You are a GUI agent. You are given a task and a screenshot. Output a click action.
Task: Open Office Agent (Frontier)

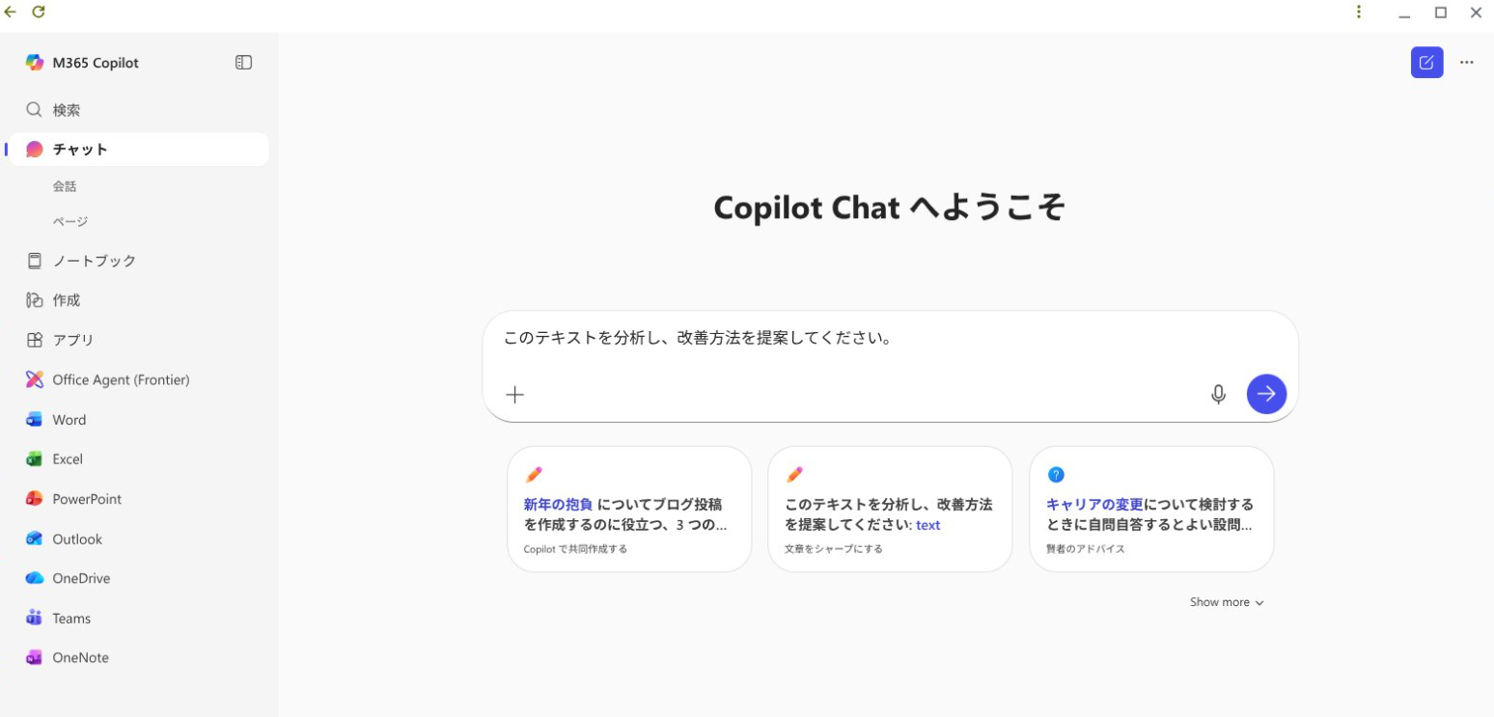[x=119, y=379]
